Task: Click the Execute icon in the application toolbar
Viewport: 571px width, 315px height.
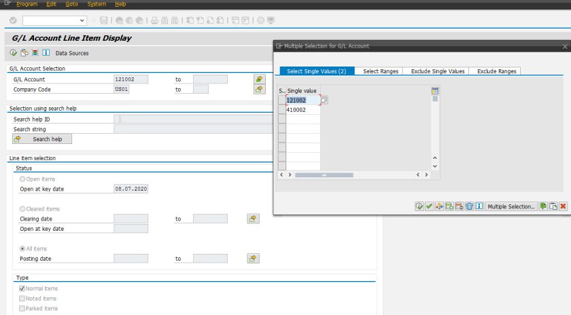Action: [x=14, y=53]
